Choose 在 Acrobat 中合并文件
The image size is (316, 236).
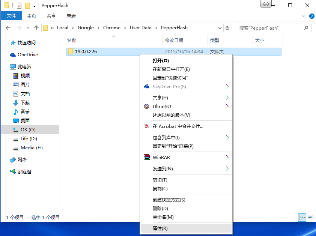[186, 126]
